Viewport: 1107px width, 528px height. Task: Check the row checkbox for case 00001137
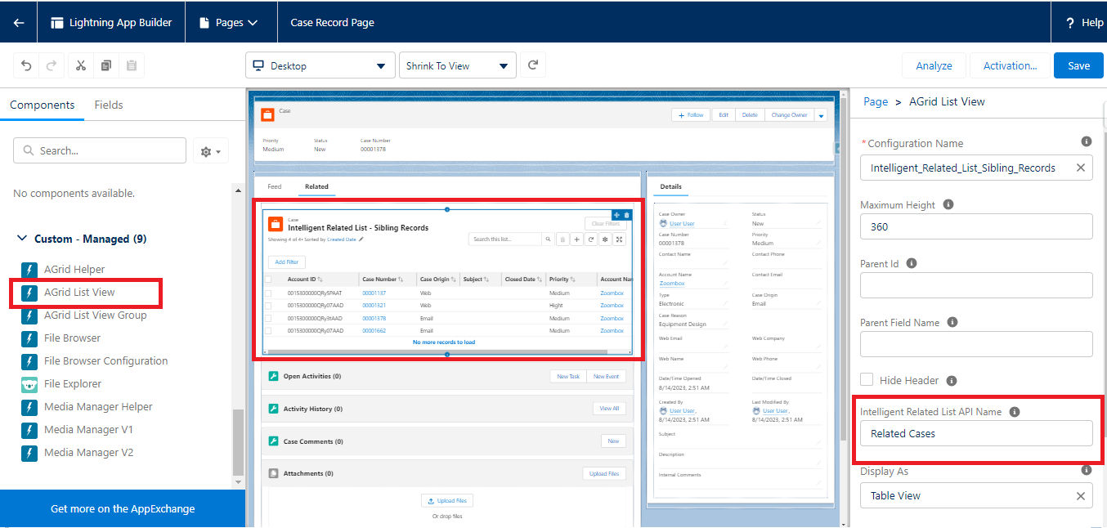pyautogui.click(x=268, y=293)
